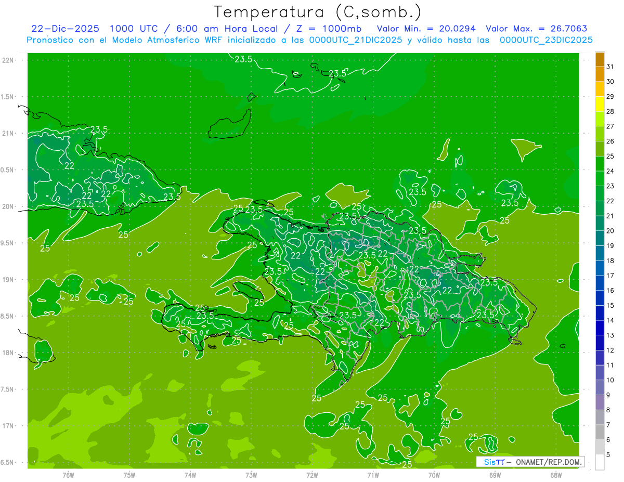The width and height of the screenshot is (624, 482).
Task: Pick the color bar segment between 24 and 25
Action: point(600,164)
